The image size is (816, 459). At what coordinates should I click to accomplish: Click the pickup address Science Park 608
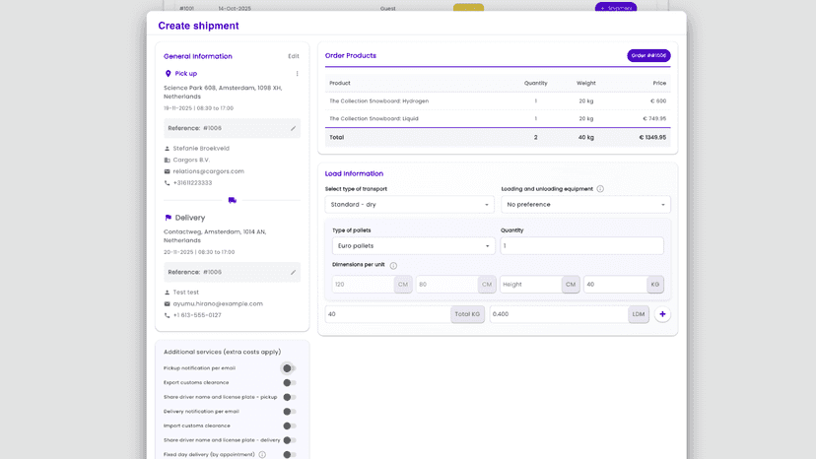(223, 93)
